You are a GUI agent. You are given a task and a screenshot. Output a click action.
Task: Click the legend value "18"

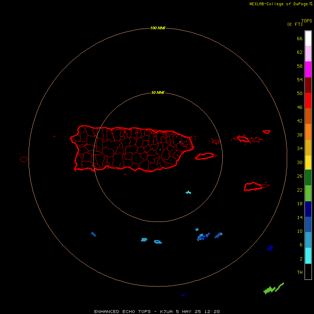coord(300,204)
